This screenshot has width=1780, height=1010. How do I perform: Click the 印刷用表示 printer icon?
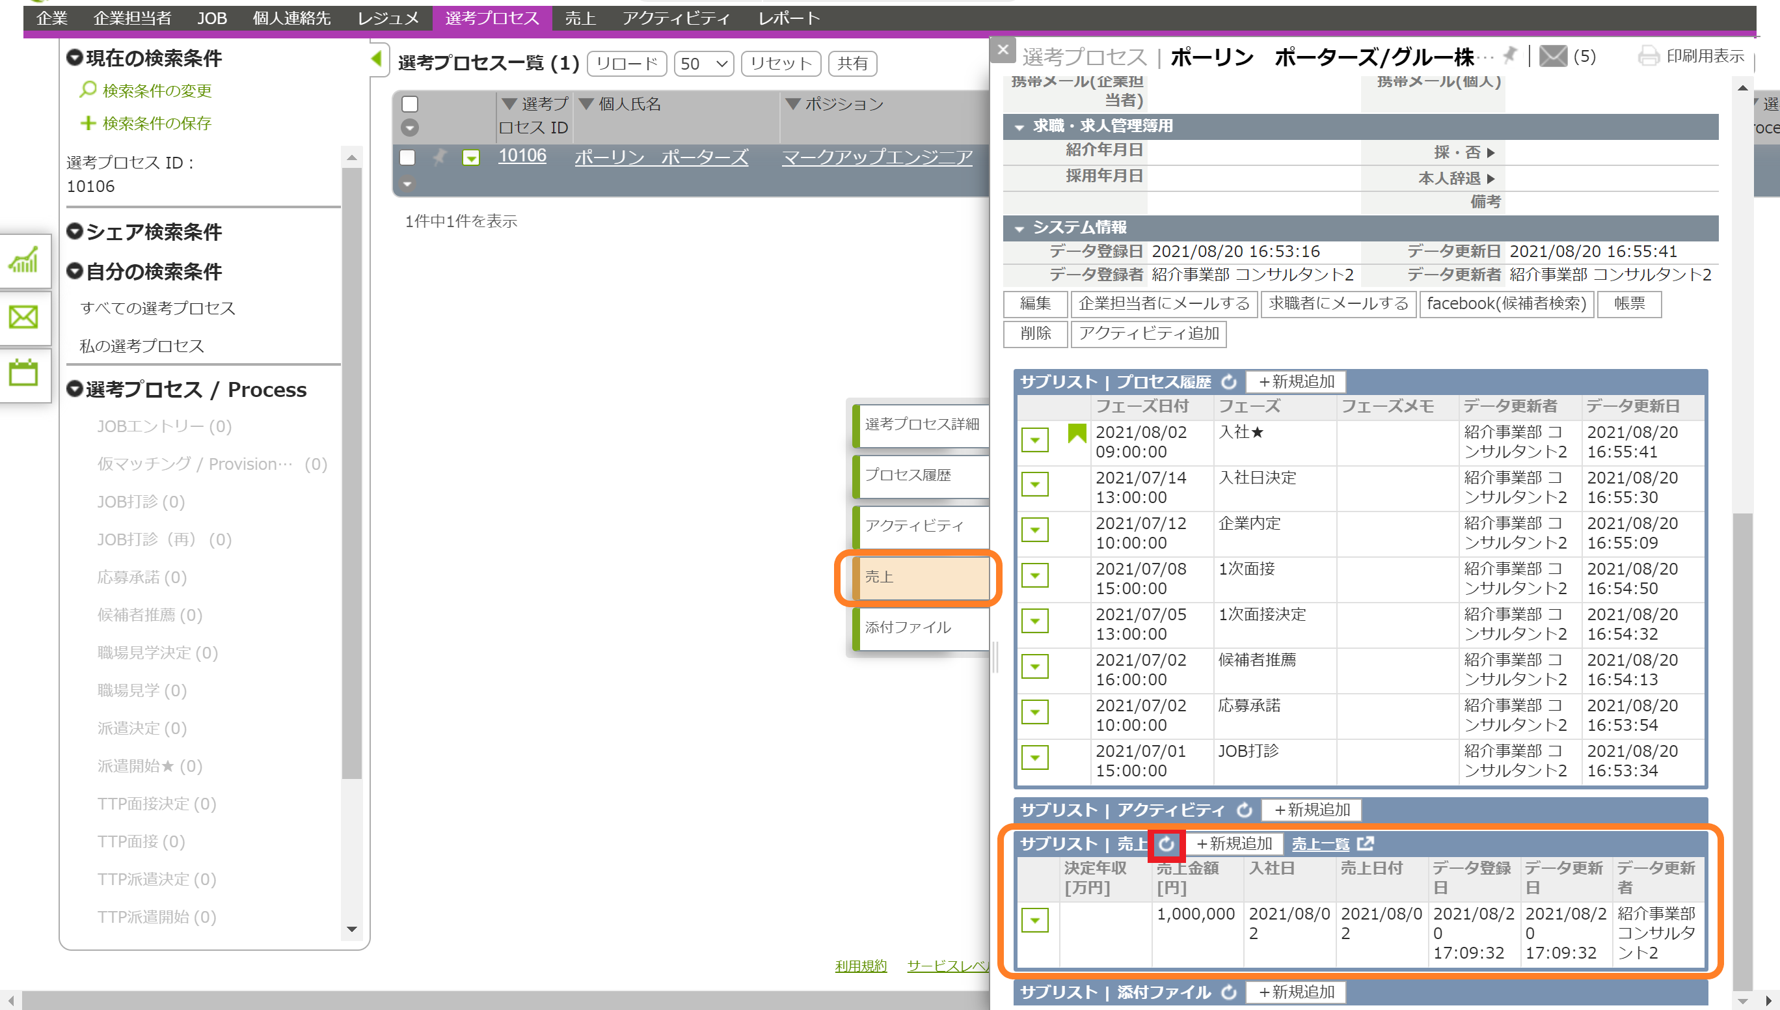(x=1649, y=56)
